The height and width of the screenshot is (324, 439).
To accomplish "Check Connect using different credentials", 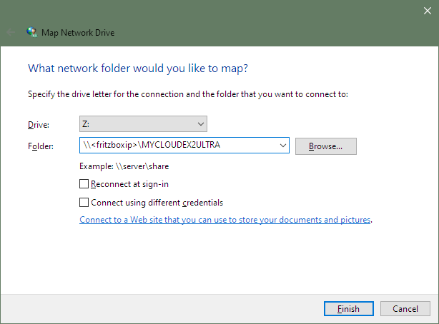I will 84,203.
